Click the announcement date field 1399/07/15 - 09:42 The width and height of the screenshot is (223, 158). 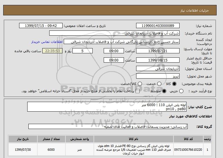point(41,26)
